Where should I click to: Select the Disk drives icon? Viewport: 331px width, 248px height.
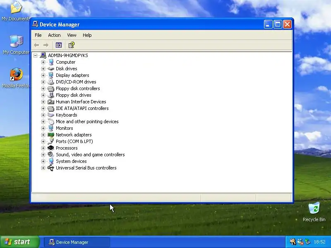click(51, 69)
